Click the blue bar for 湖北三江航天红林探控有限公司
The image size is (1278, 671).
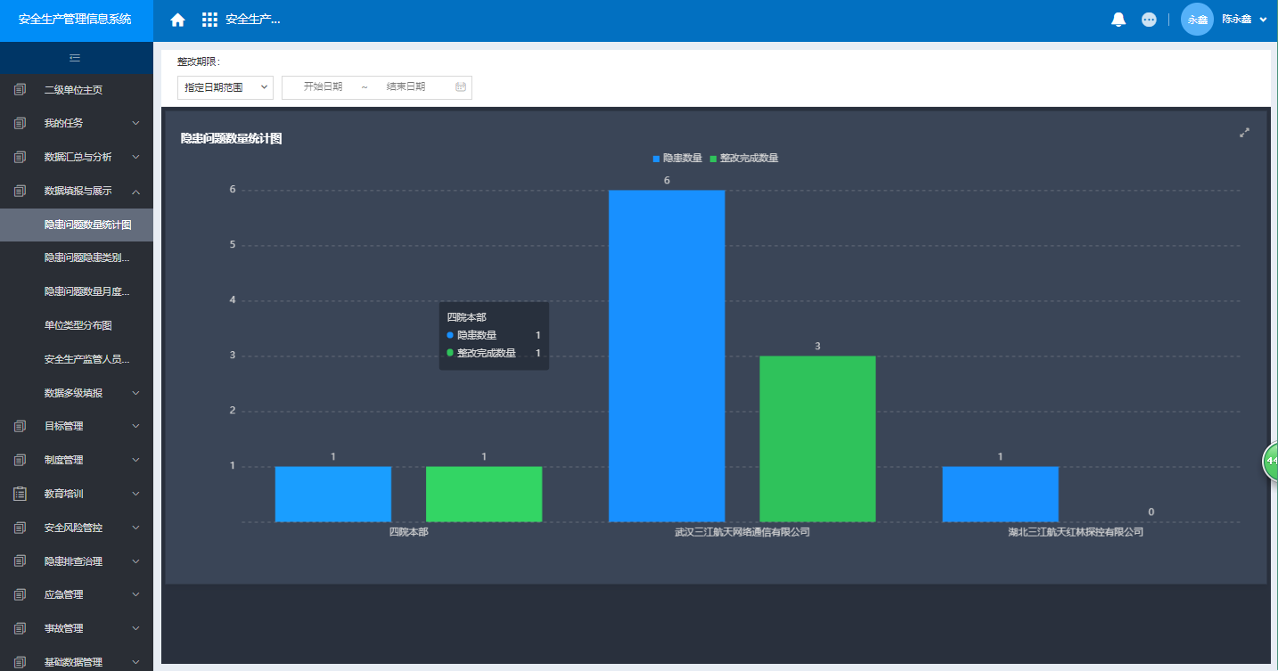click(x=1000, y=494)
